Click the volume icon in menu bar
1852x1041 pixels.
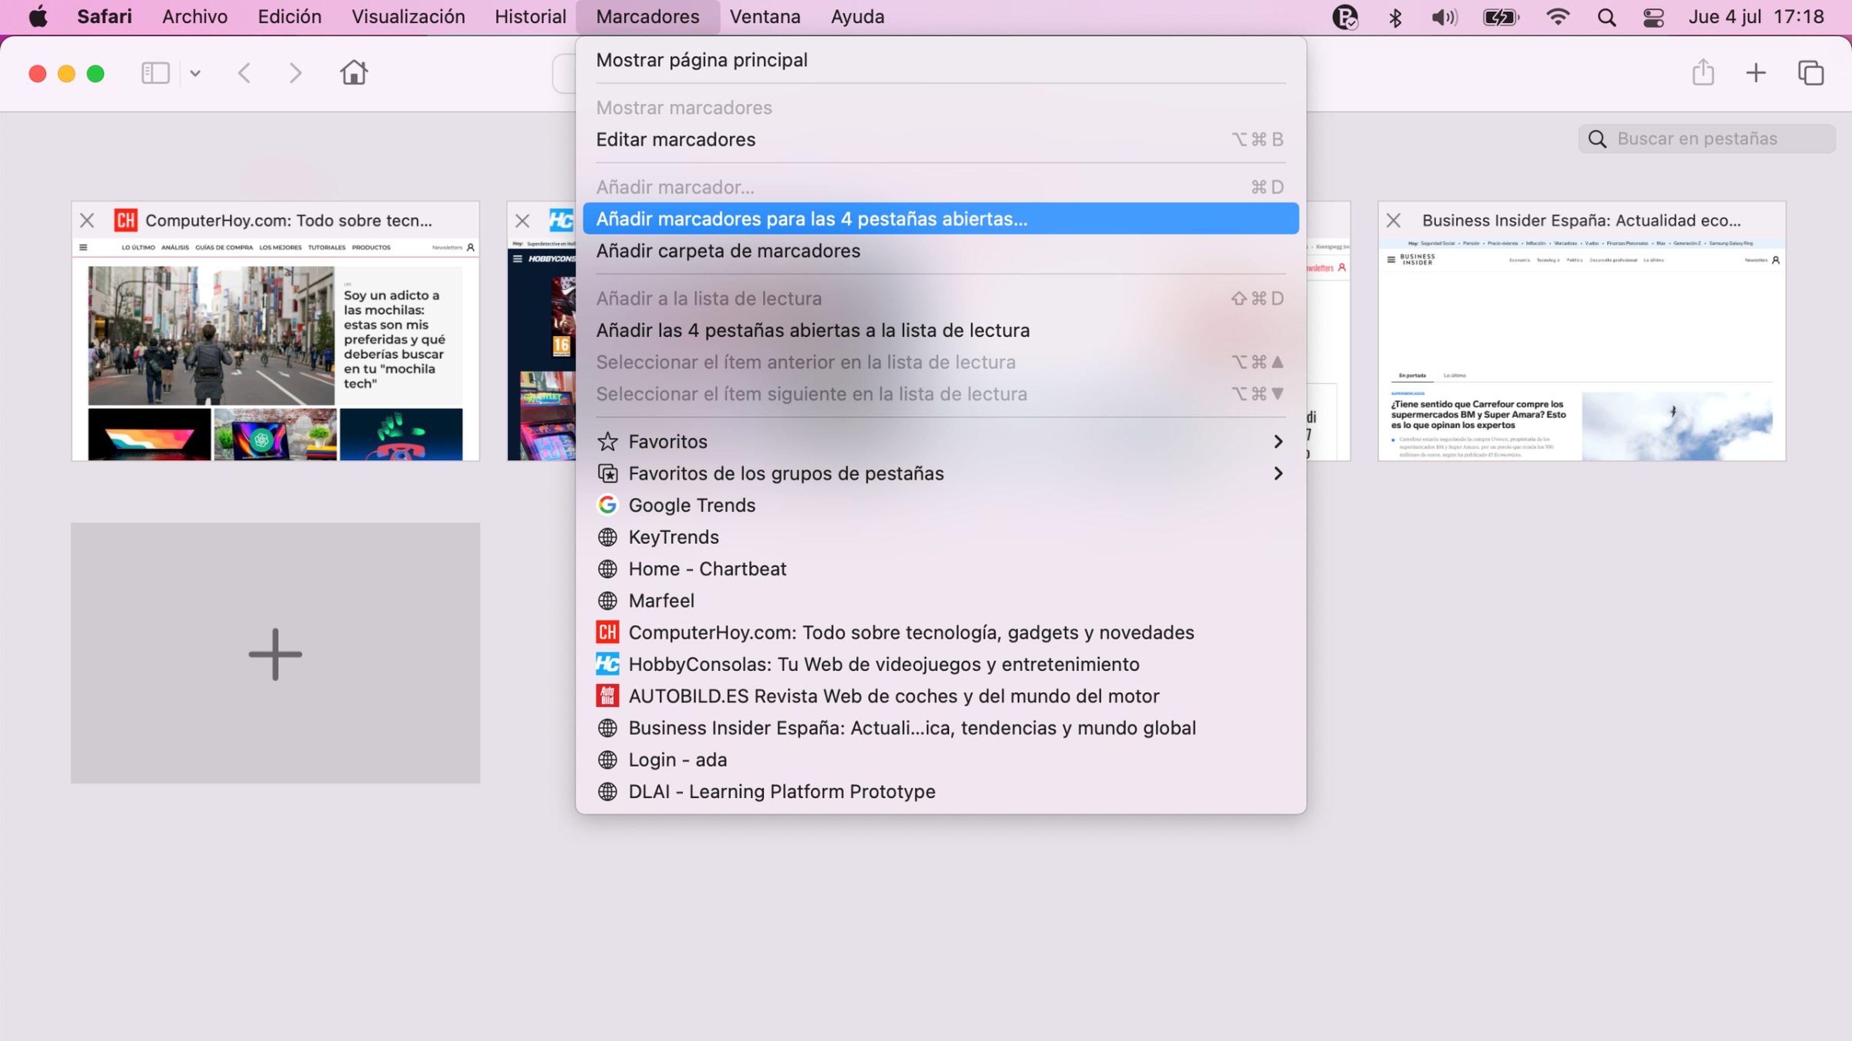pyautogui.click(x=1444, y=17)
